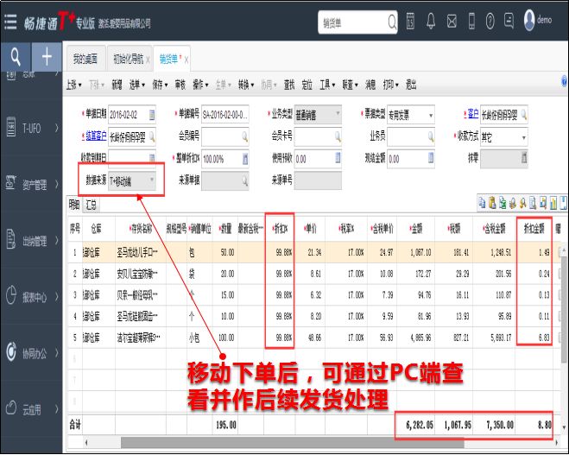Click the 协同办公 sidebar icon
Viewport: 569px width, 455px height.
coord(11,351)
